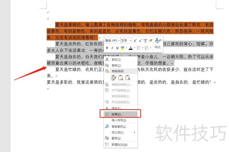Open the 样式 styles gallery

click(158, 44)
